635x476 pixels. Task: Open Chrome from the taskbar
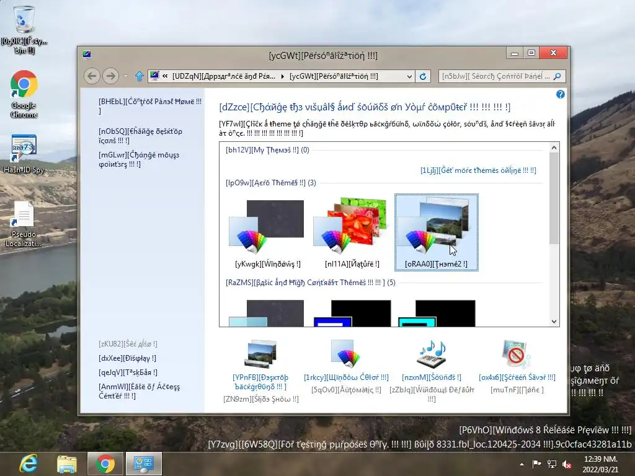coord(105,464)
